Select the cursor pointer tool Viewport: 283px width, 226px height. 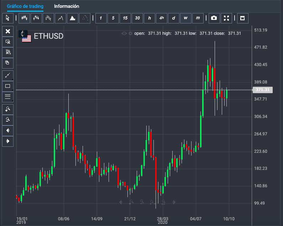pos(8,18)
